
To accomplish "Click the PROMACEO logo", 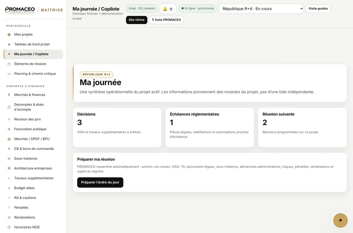I will pos(20,10).
